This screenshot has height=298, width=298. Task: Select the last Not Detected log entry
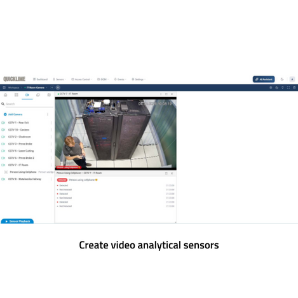[116, 206]
